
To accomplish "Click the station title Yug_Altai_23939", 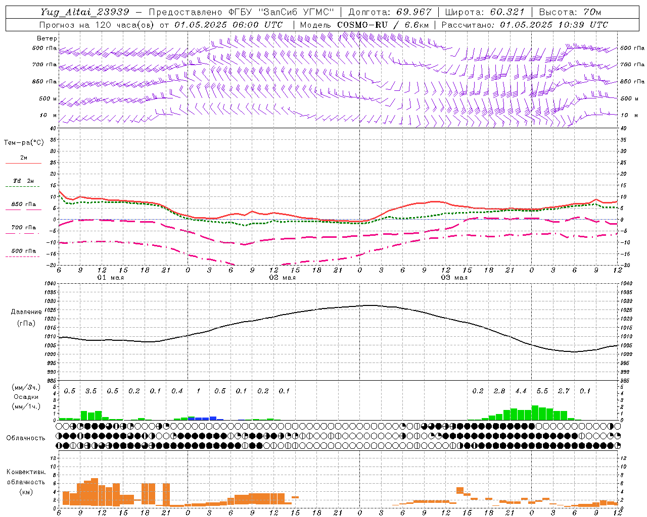I will coord(85,12).
